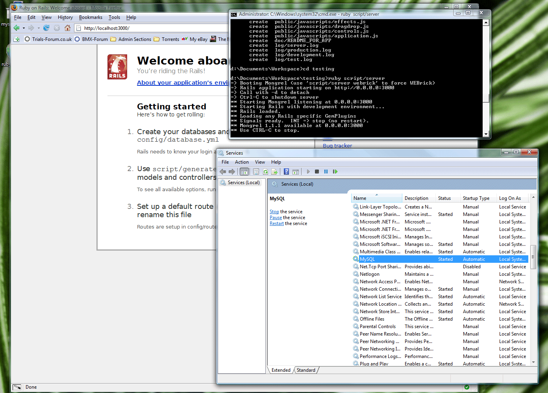Click Services Properties toolbar icon
This screenshot has width=548, height=393.
pyautogui.click(x=256, y=172)
